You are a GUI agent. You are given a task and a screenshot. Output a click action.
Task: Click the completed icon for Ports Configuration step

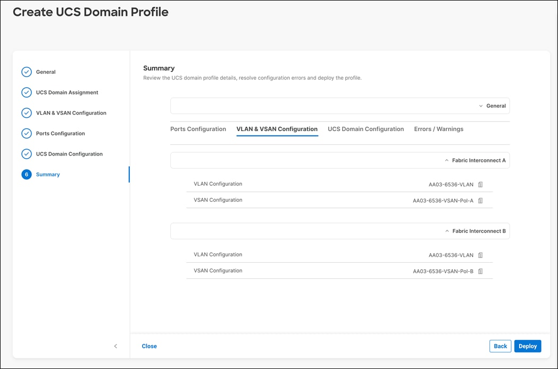(x=27, y=133)
